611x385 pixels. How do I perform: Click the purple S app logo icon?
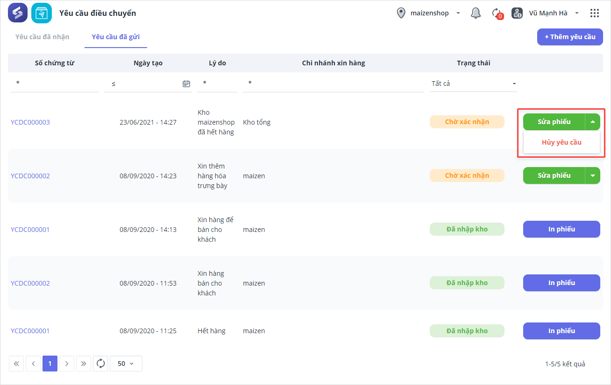[x=18, y=13]
